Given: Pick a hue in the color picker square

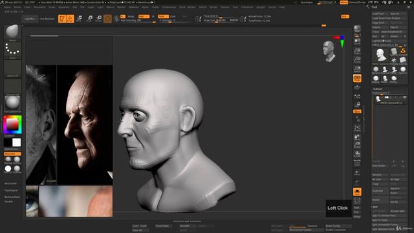Looking at the screenshot, I should coord(12,124).
